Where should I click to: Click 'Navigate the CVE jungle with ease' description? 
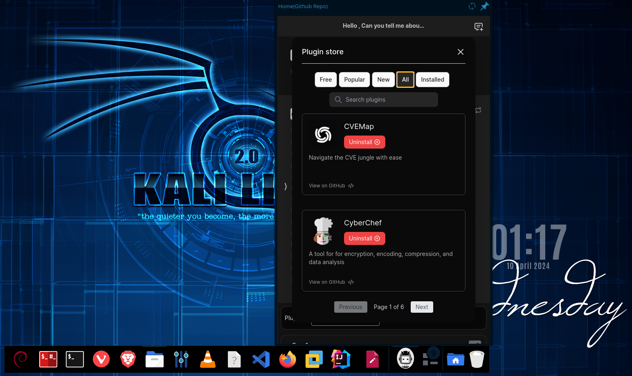click(355, 158)
